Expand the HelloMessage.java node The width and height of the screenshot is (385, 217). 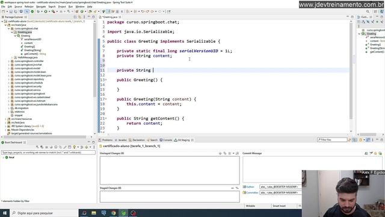[x=12, y=57]
